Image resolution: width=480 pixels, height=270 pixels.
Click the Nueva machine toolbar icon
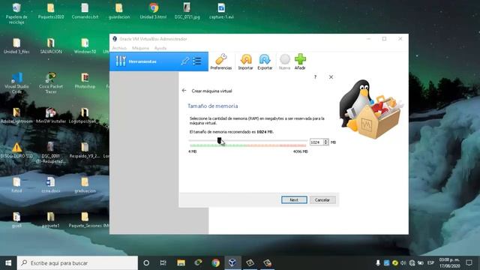[284, 61]
